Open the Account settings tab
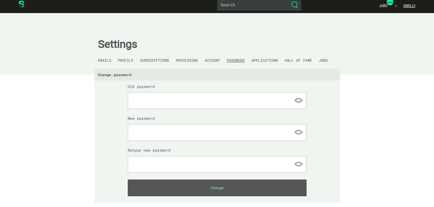This screenshot has width=434, height=207. pos(212,61)
